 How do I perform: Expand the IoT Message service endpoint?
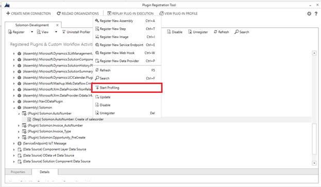tap(14, 143)
